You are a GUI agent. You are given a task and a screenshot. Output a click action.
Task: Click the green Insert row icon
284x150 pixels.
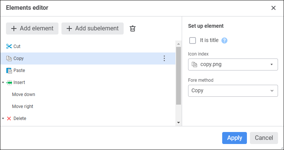(x=9, y=82)
